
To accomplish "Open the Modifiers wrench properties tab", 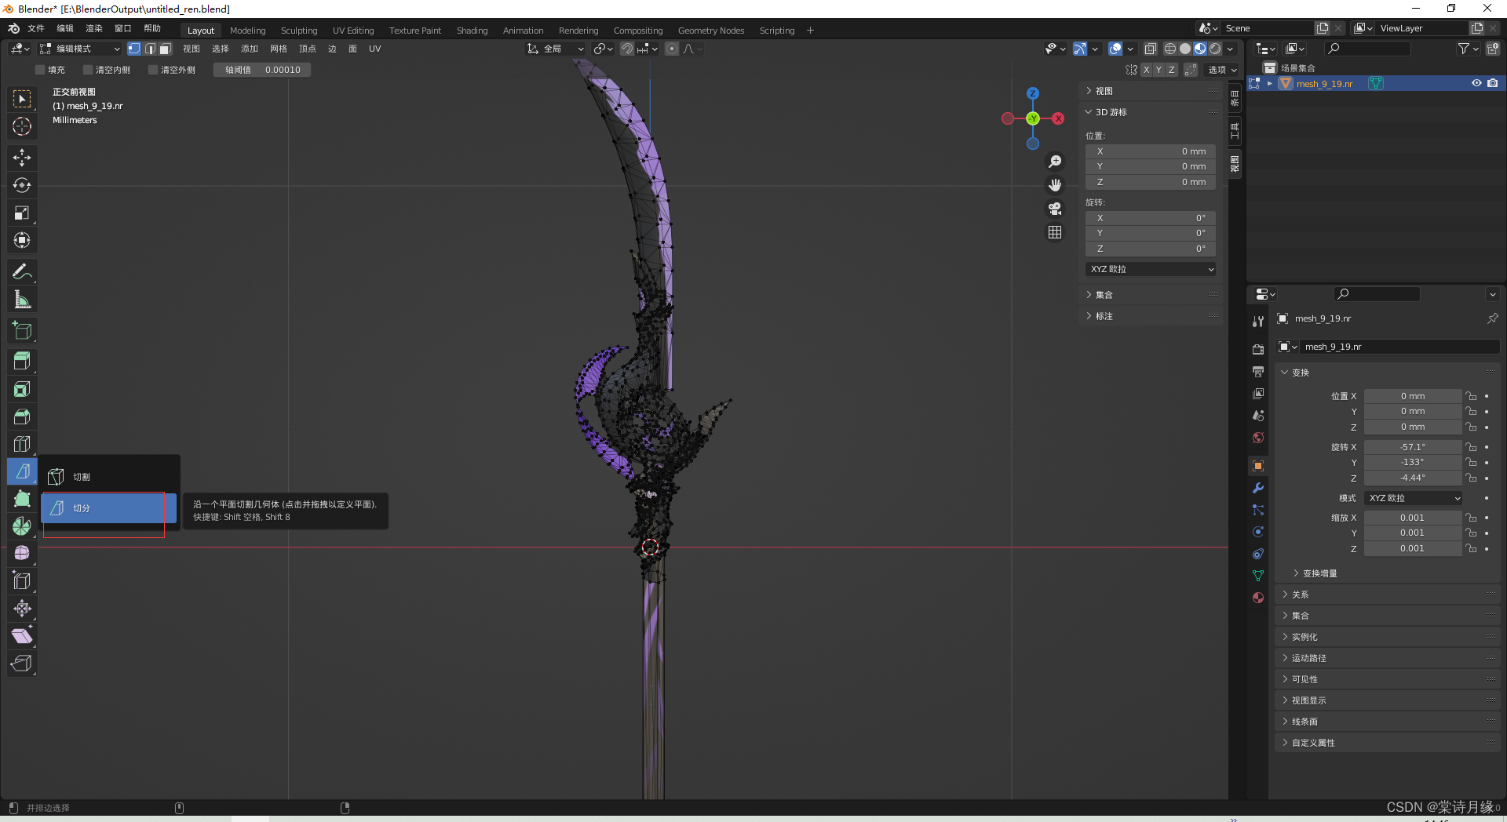I will click(1258, 488).
